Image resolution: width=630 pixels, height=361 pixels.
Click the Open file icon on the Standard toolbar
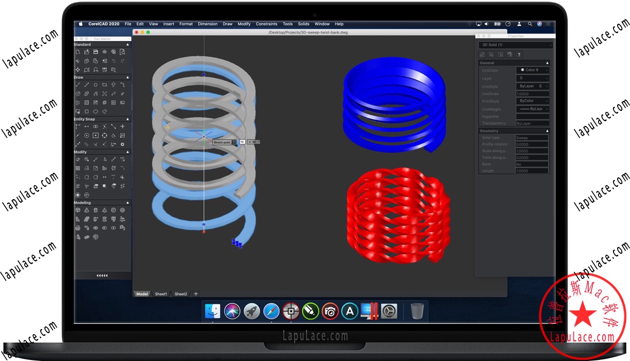point(86,52)
